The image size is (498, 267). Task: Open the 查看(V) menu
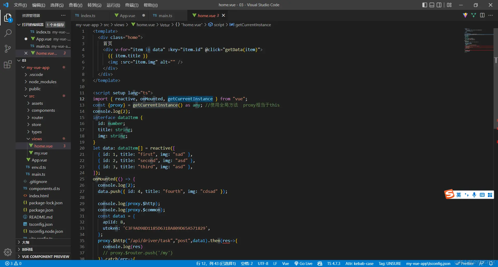pyautogui.click(x=75, y=5)
